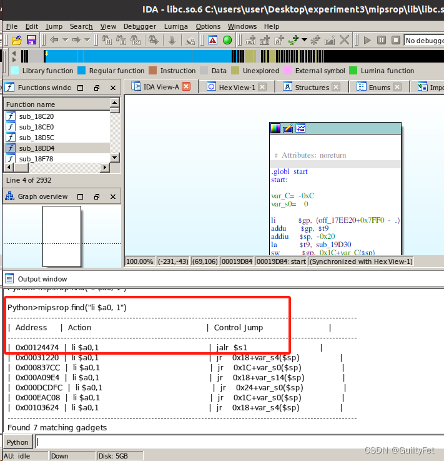Click the functions list scroll down arrow
Viewport: 444px width, 461px height.
click(x=115, y=158)
